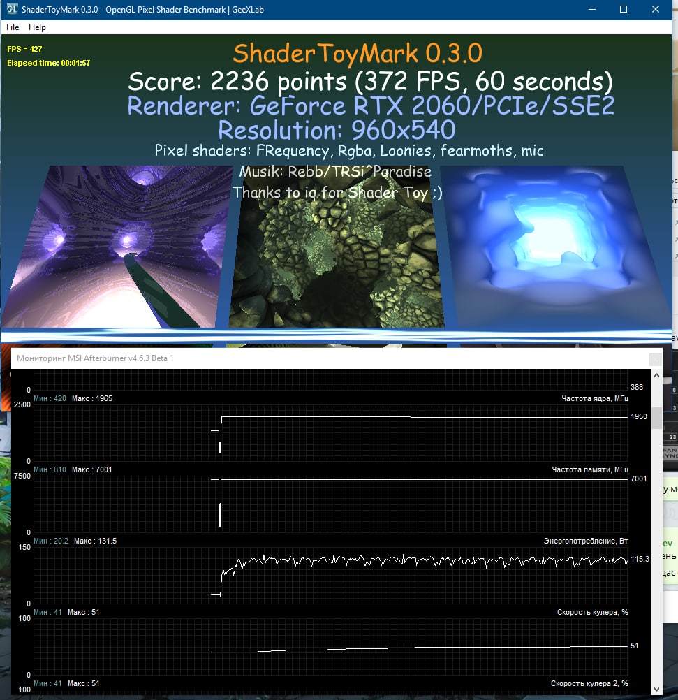Click the 'Скорость кулера, %' graph label
Viewport: 678px width, 700px height.
coord(592,612)
